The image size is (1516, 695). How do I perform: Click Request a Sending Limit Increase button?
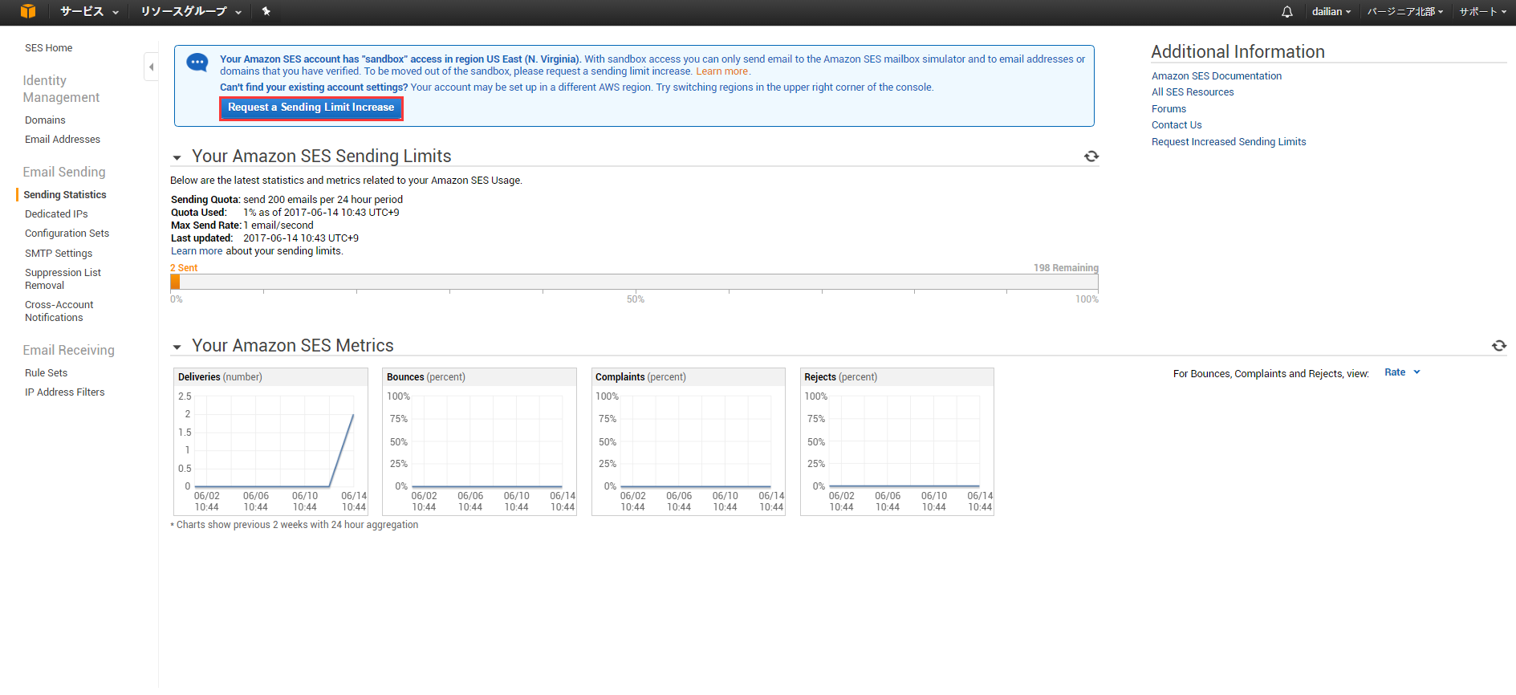coord(311,108)
